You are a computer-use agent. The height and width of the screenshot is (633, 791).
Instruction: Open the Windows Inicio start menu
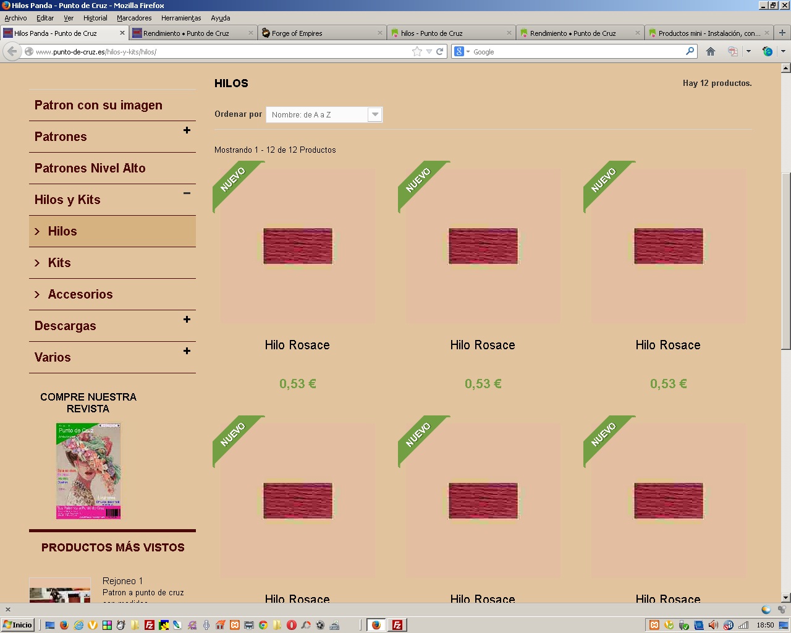pos(18,625)
